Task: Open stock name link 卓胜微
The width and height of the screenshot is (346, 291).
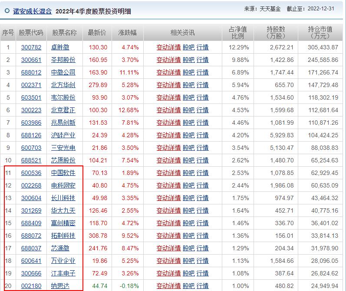Action: tap(60, 47)
